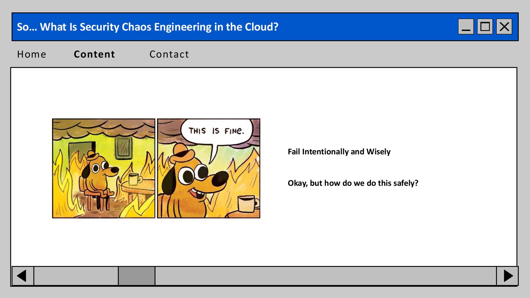The width and height of the screenshot is (530, 298).
Task: Click the picture frame on wall in left panel
Action: pyautogui.click(x=123, y=148)
